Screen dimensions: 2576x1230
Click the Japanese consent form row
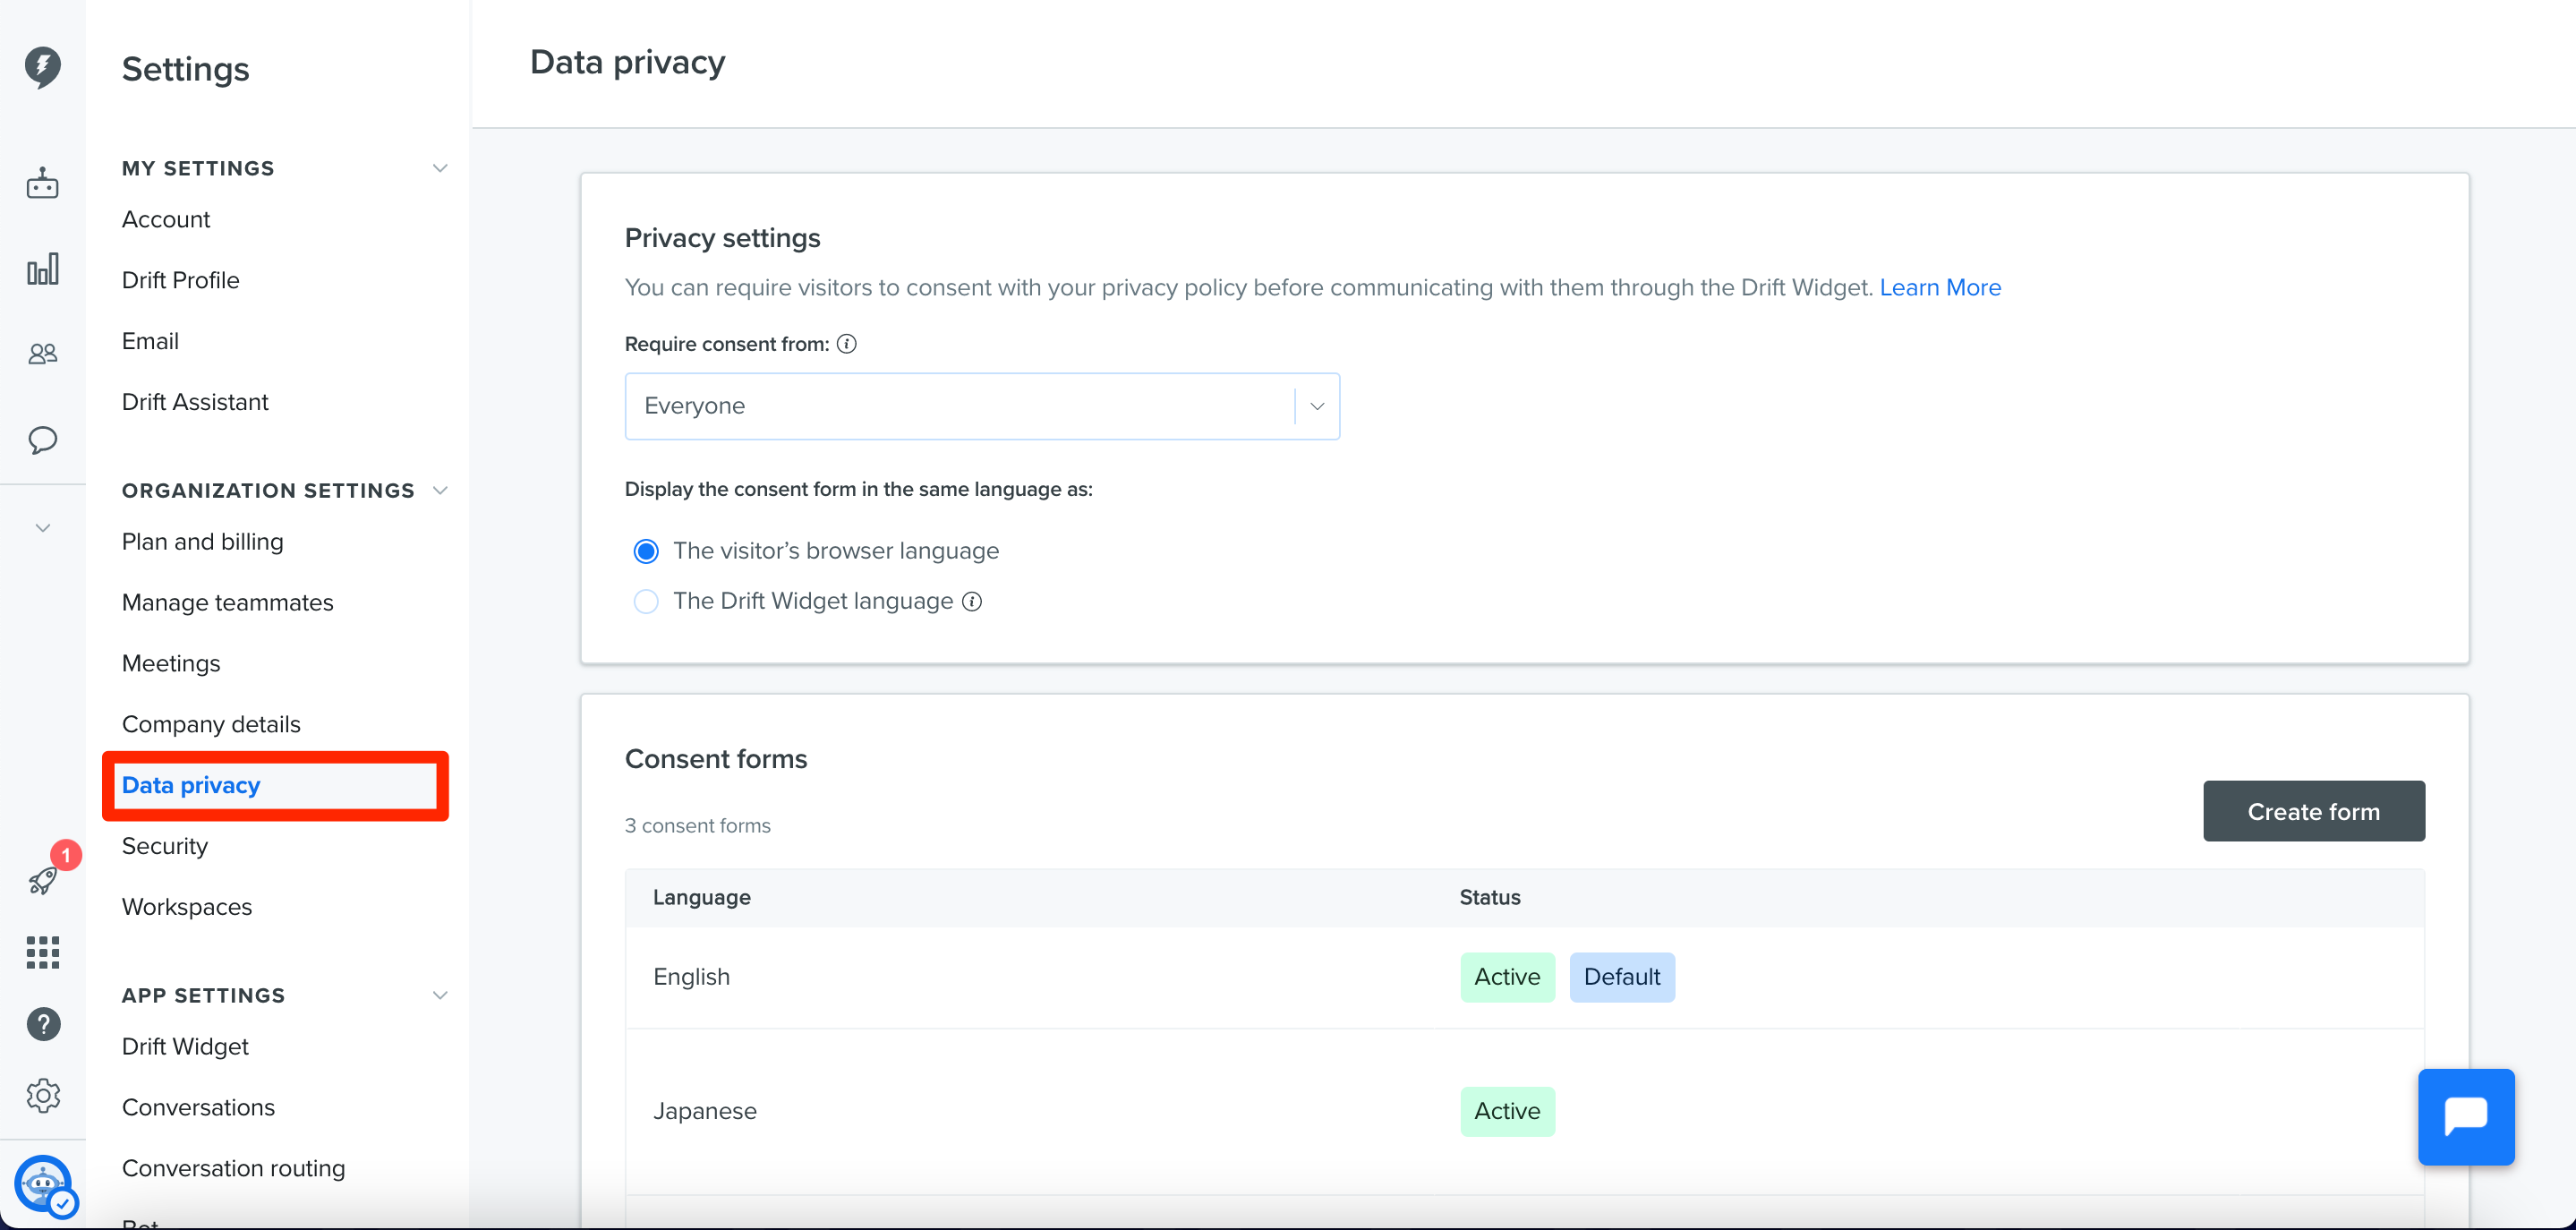coord(1524,1112)
